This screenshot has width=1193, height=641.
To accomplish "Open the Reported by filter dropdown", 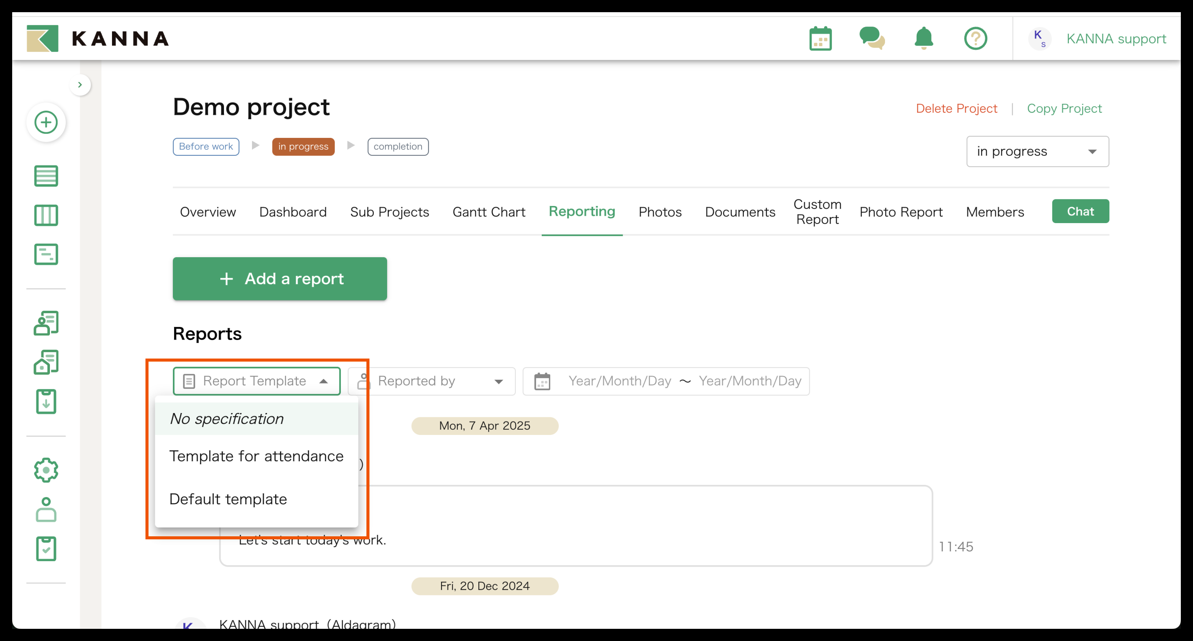I will pyautogui.click(x=431, y=381).
